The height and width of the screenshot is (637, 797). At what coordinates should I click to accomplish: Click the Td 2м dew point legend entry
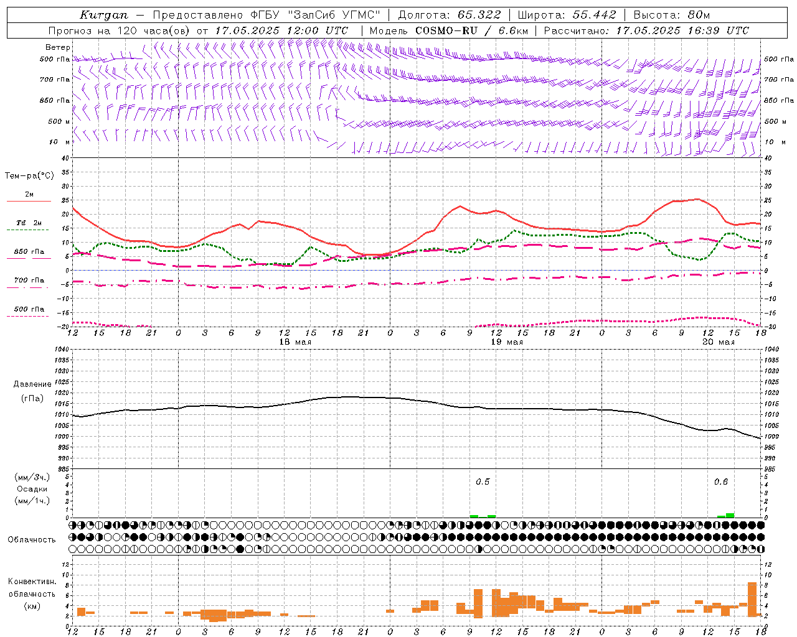[x=29, y=223]
